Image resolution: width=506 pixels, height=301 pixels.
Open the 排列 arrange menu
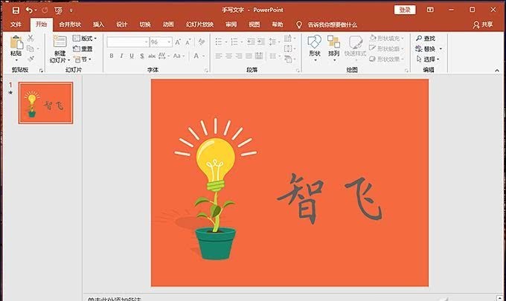pyautogui.click(x=333, y=48)
